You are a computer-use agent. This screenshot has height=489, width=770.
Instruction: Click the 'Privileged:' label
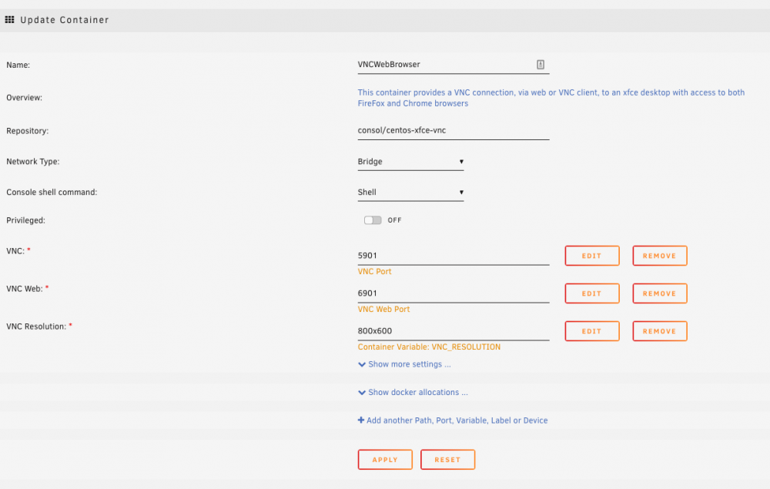coord(25,220)
